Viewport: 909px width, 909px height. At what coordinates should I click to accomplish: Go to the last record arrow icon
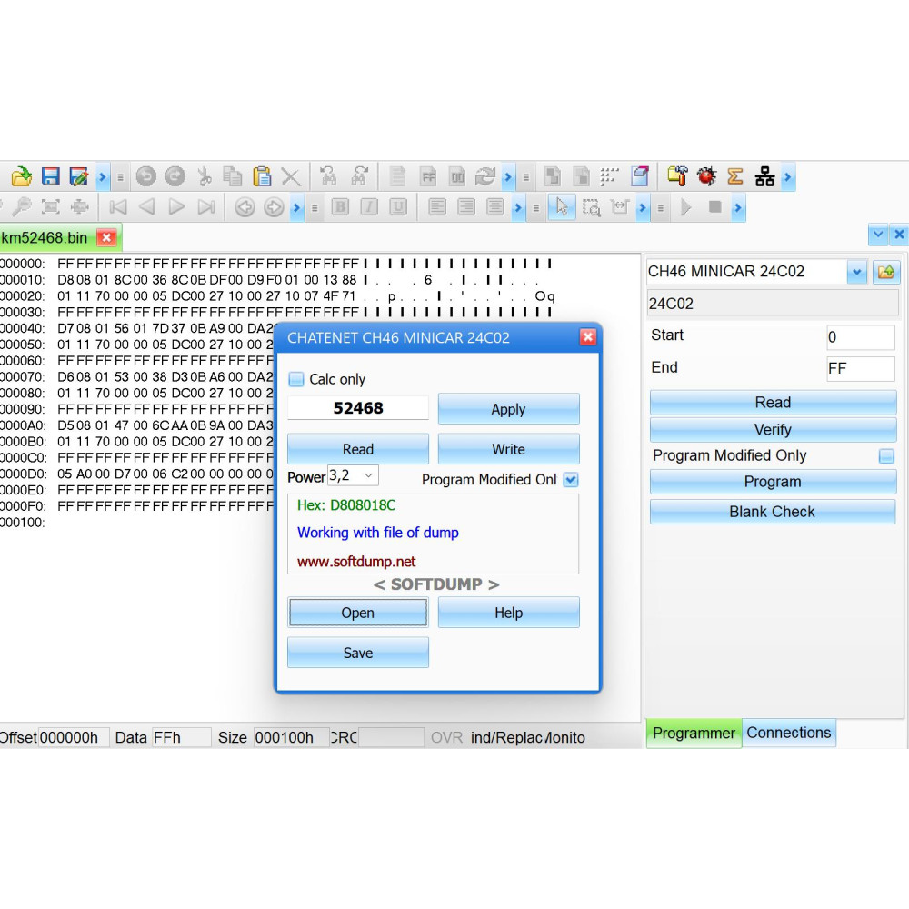pos(206,207)
